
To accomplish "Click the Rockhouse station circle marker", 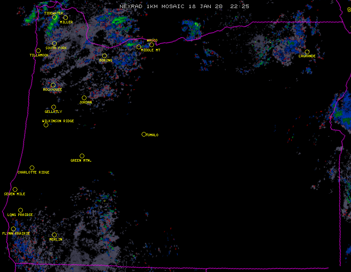I will pos(53,85).
